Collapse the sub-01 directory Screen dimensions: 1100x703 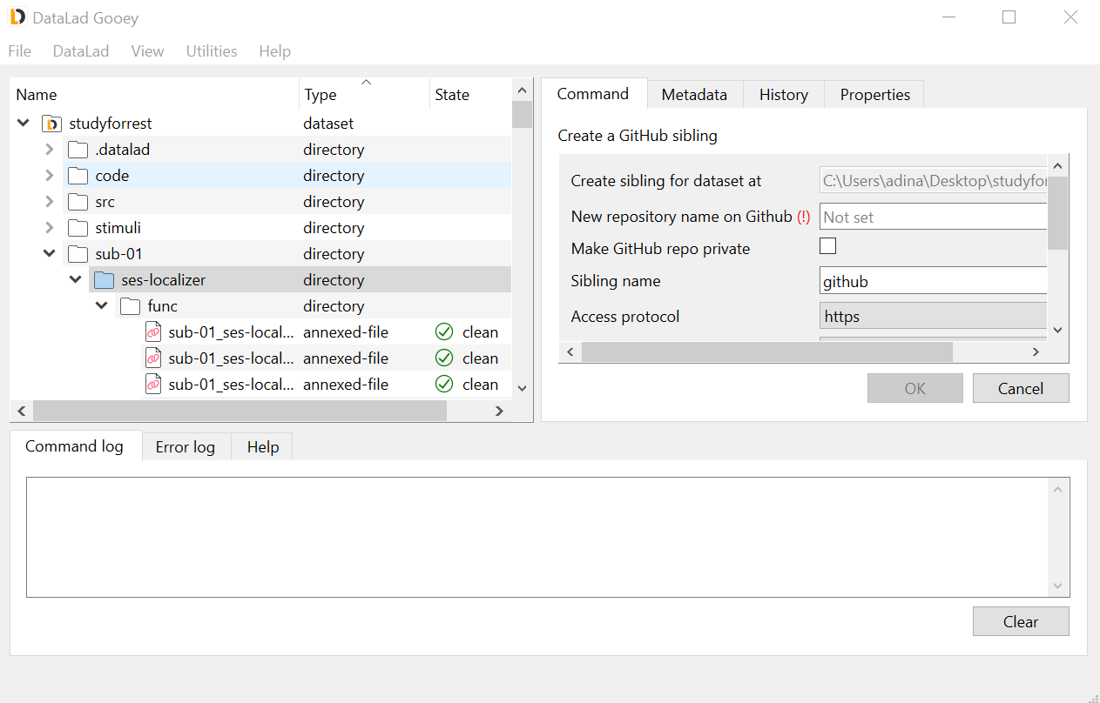click(50, 254)
